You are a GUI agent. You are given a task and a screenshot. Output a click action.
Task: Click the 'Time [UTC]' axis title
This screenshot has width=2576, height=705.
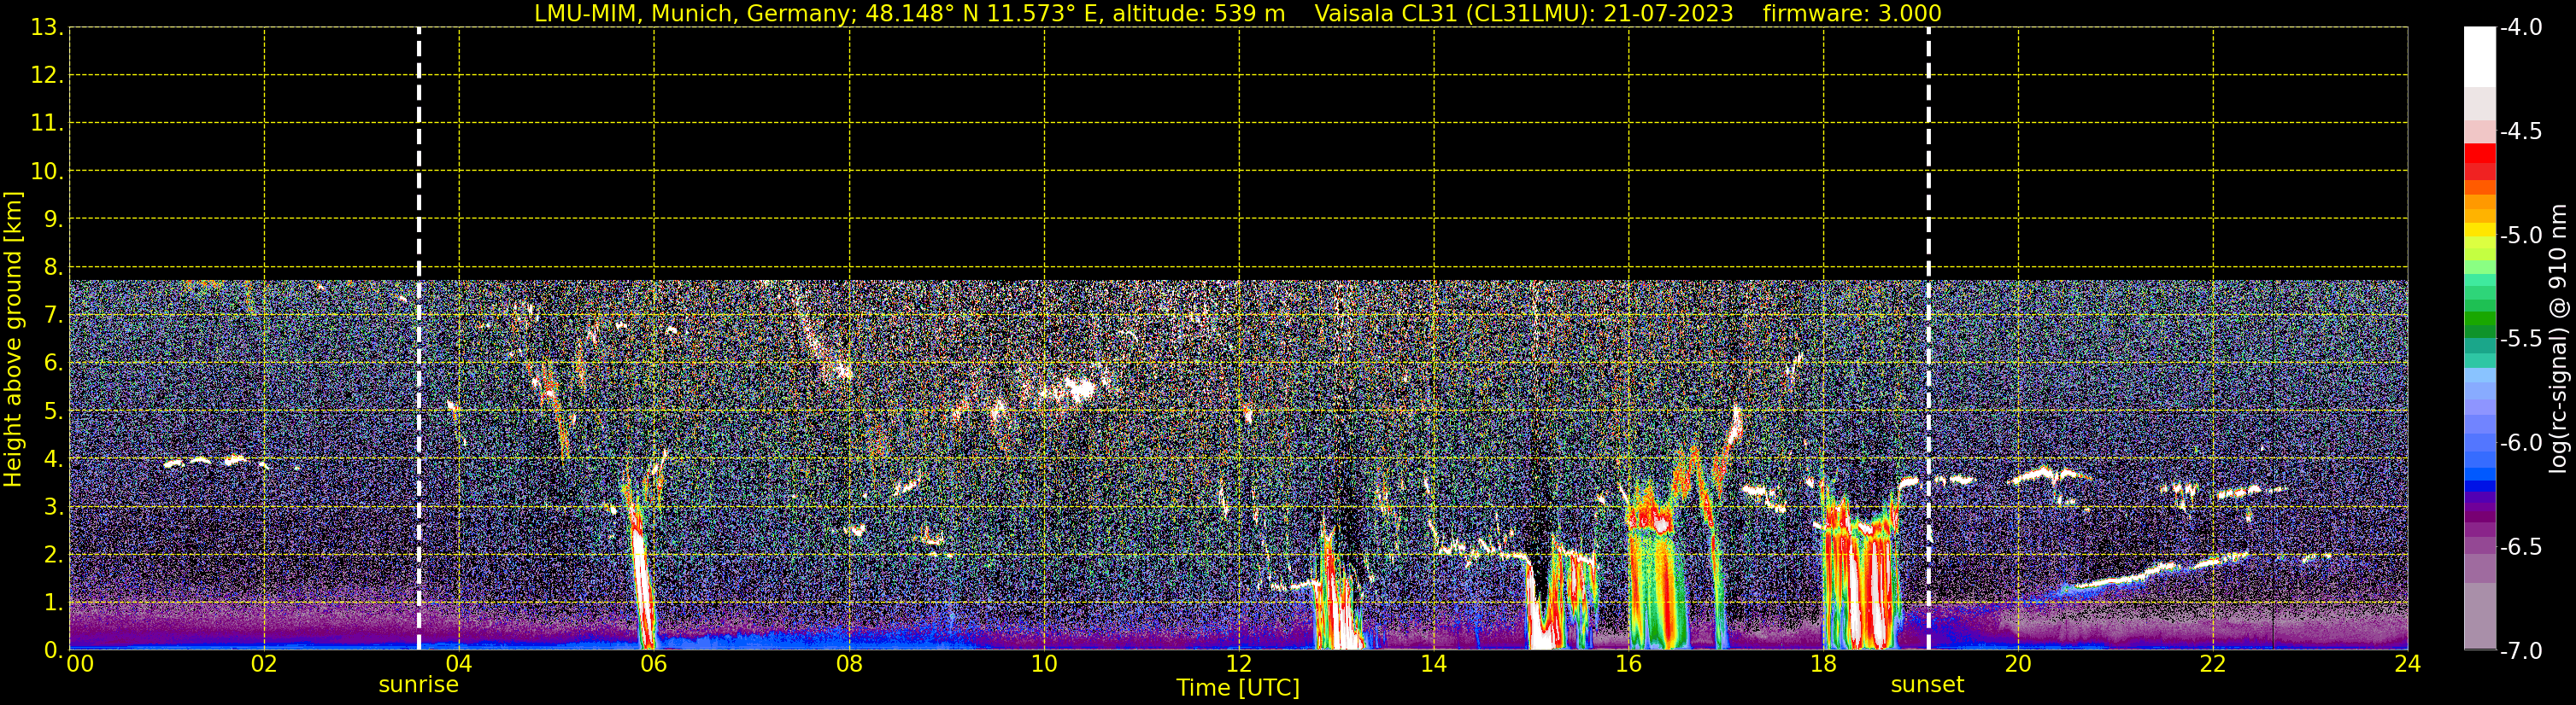click(x=1238, y=688)
